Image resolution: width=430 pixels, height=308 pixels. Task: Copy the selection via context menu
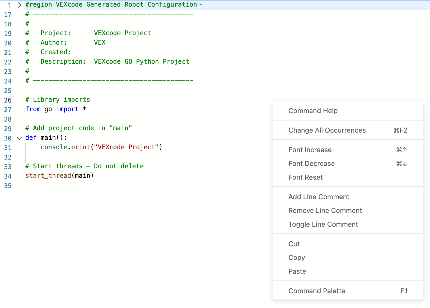point(297,258)
